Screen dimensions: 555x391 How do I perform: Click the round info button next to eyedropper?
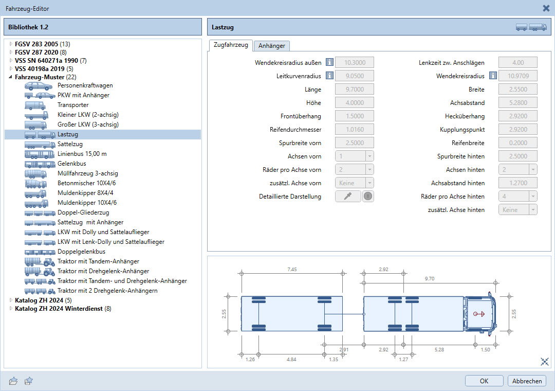368,196
